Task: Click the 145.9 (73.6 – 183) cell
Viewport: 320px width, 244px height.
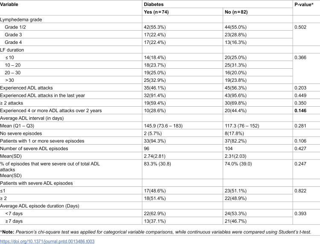Action: (x=166, y=126)
